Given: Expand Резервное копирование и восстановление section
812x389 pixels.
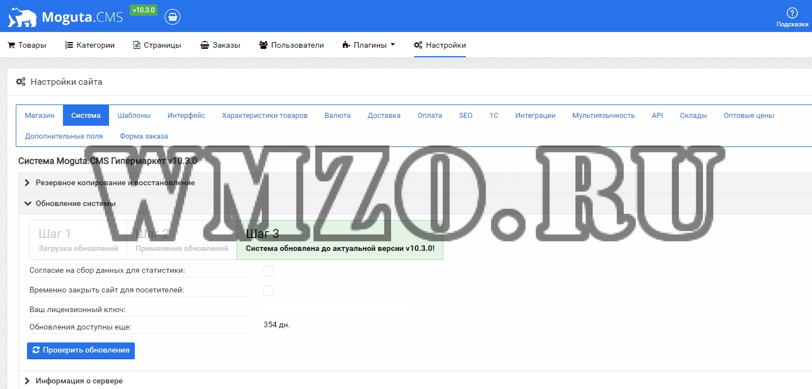Looking at the screenshot, I should (x=415, y=182).
